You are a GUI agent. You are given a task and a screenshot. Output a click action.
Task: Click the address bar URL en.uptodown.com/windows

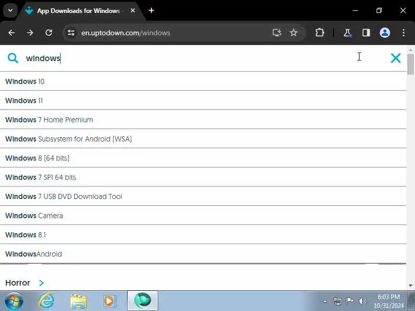coord(126,33)
